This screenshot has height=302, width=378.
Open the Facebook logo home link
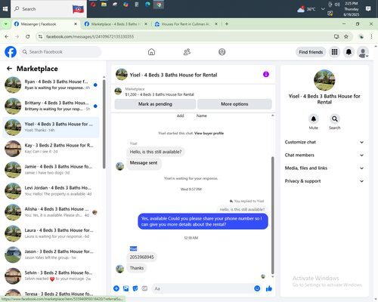(11, 52)
